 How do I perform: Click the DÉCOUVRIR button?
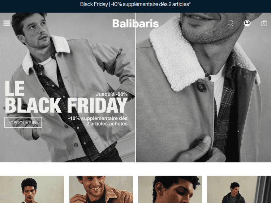(23, 123)
